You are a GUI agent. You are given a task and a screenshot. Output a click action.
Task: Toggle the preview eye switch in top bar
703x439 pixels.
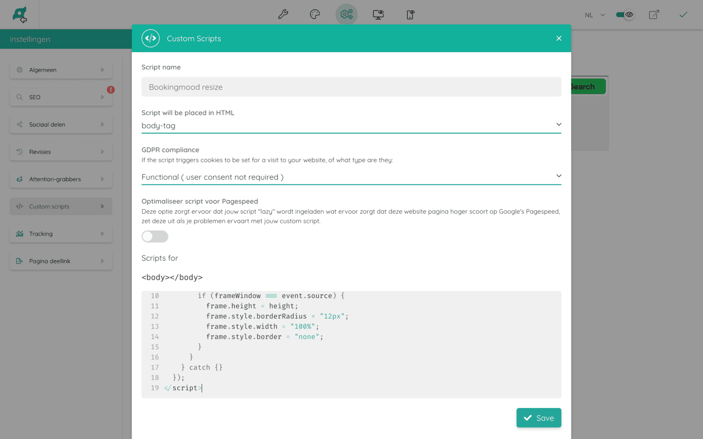point(625,14)
